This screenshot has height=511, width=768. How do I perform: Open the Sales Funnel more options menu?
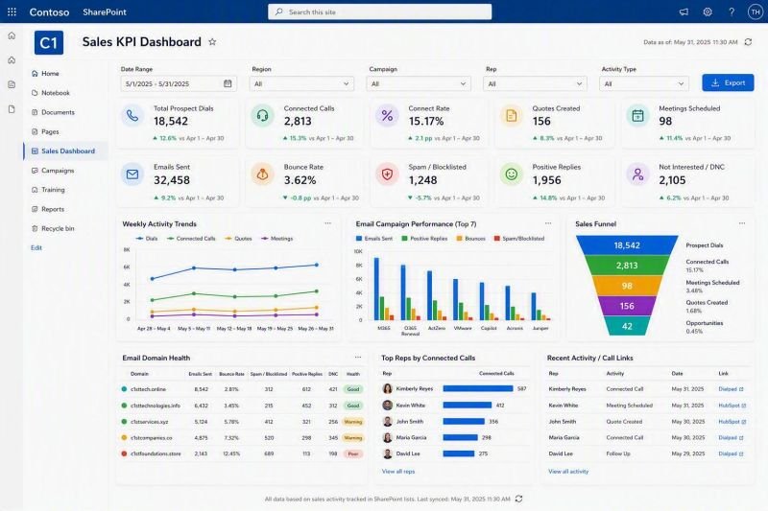[x=742, y=223]
